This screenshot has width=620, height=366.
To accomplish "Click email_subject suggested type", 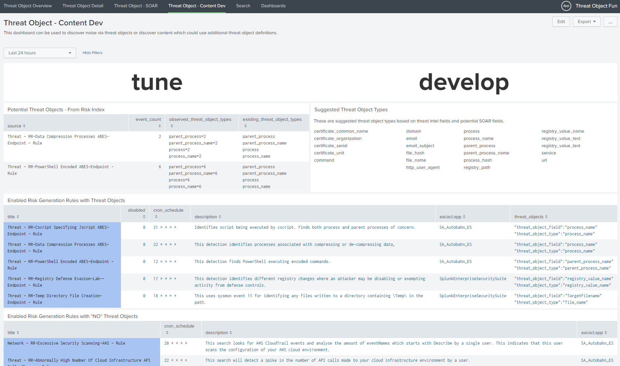I will (x=420, y=146).
